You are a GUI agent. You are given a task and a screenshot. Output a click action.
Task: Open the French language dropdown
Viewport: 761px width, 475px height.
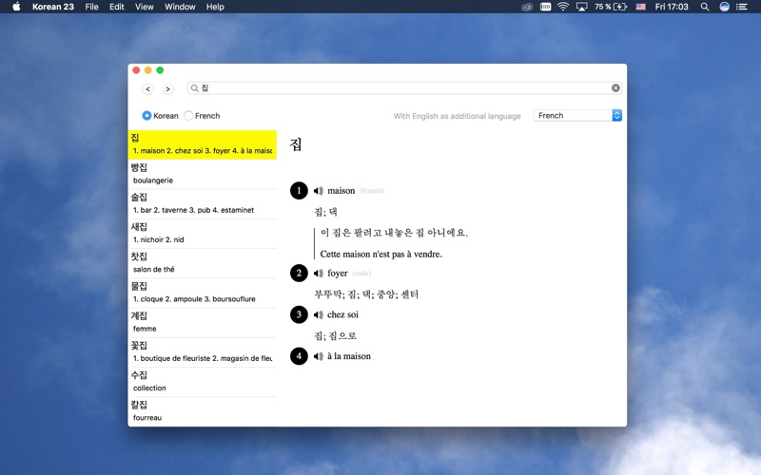(577, 116)
